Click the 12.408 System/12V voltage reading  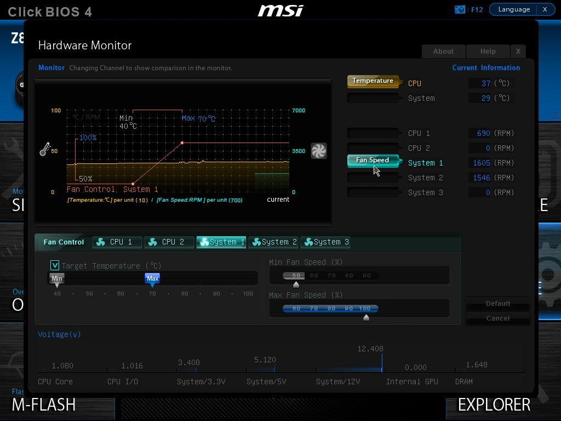370,349
